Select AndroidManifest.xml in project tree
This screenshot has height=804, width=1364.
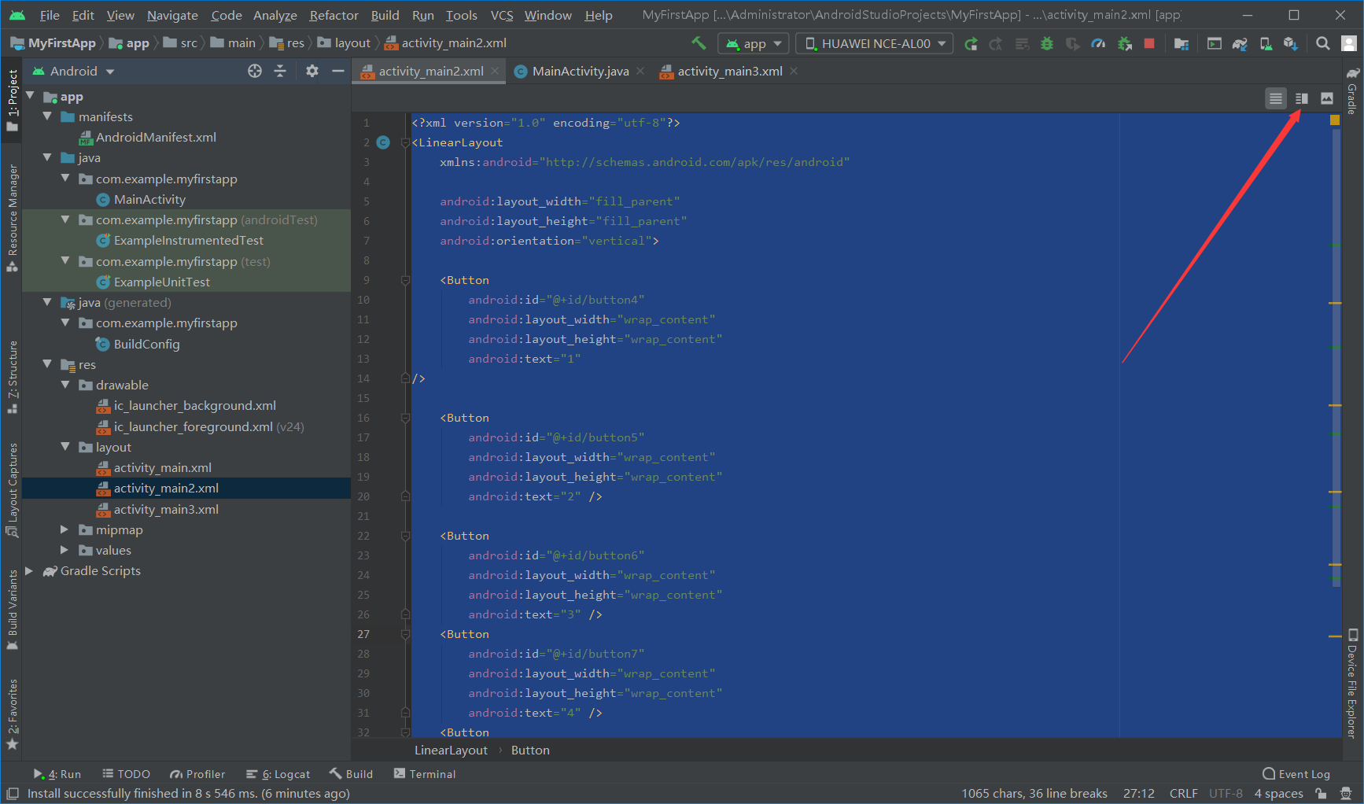pos(156,137)
